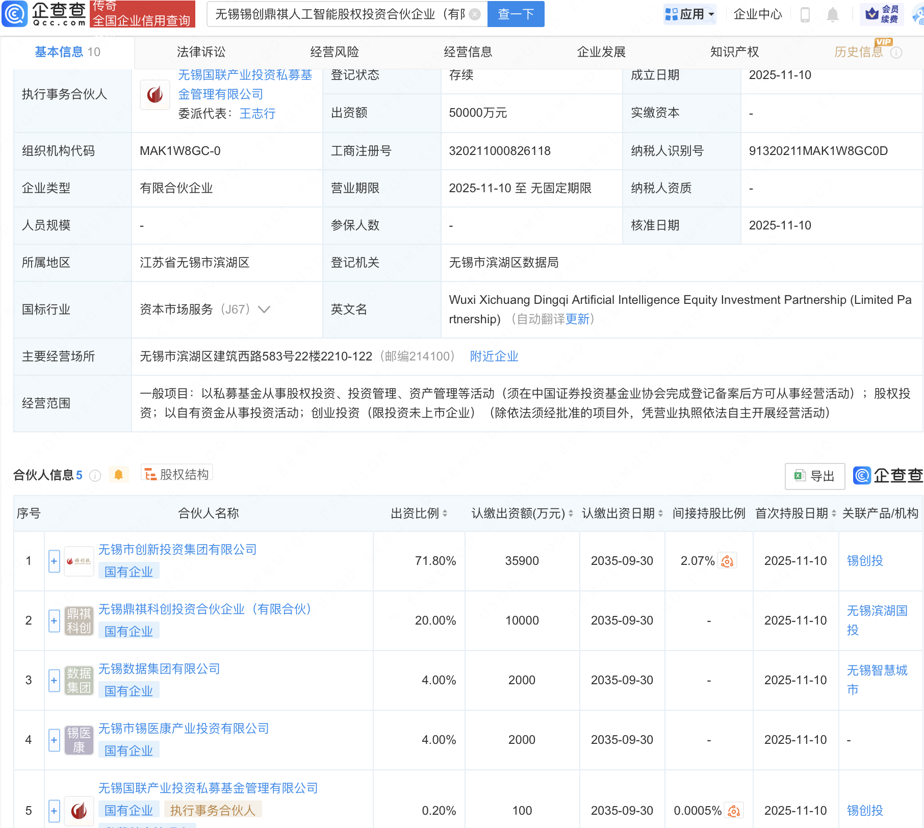Click info icon beside partner count

click(95, 476)
